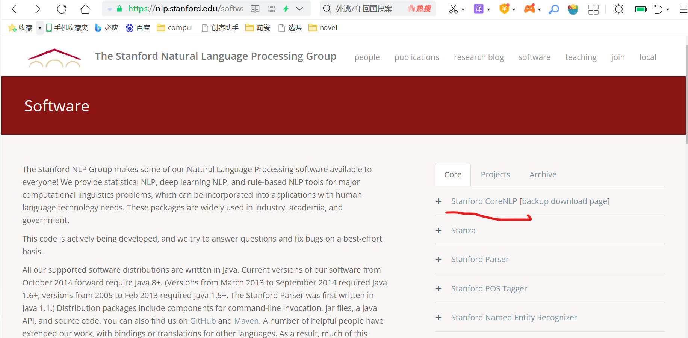Toggle the sun brightness mode icon
The width and height of the screenshot is (688, 338).
point(619,9)
